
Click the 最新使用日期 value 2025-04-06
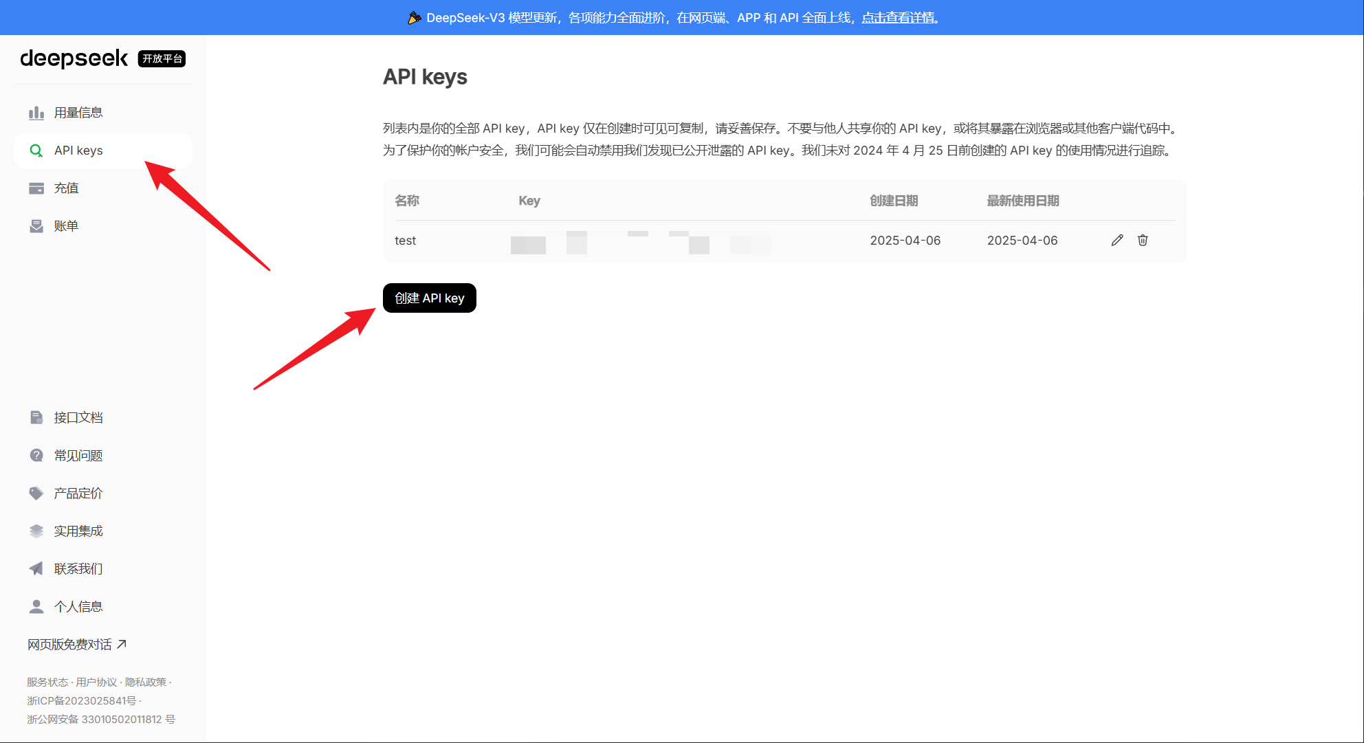pos(1022,241)
